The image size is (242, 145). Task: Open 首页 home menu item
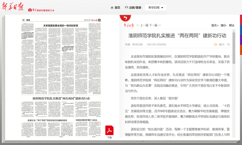click(x=117, y=8)
